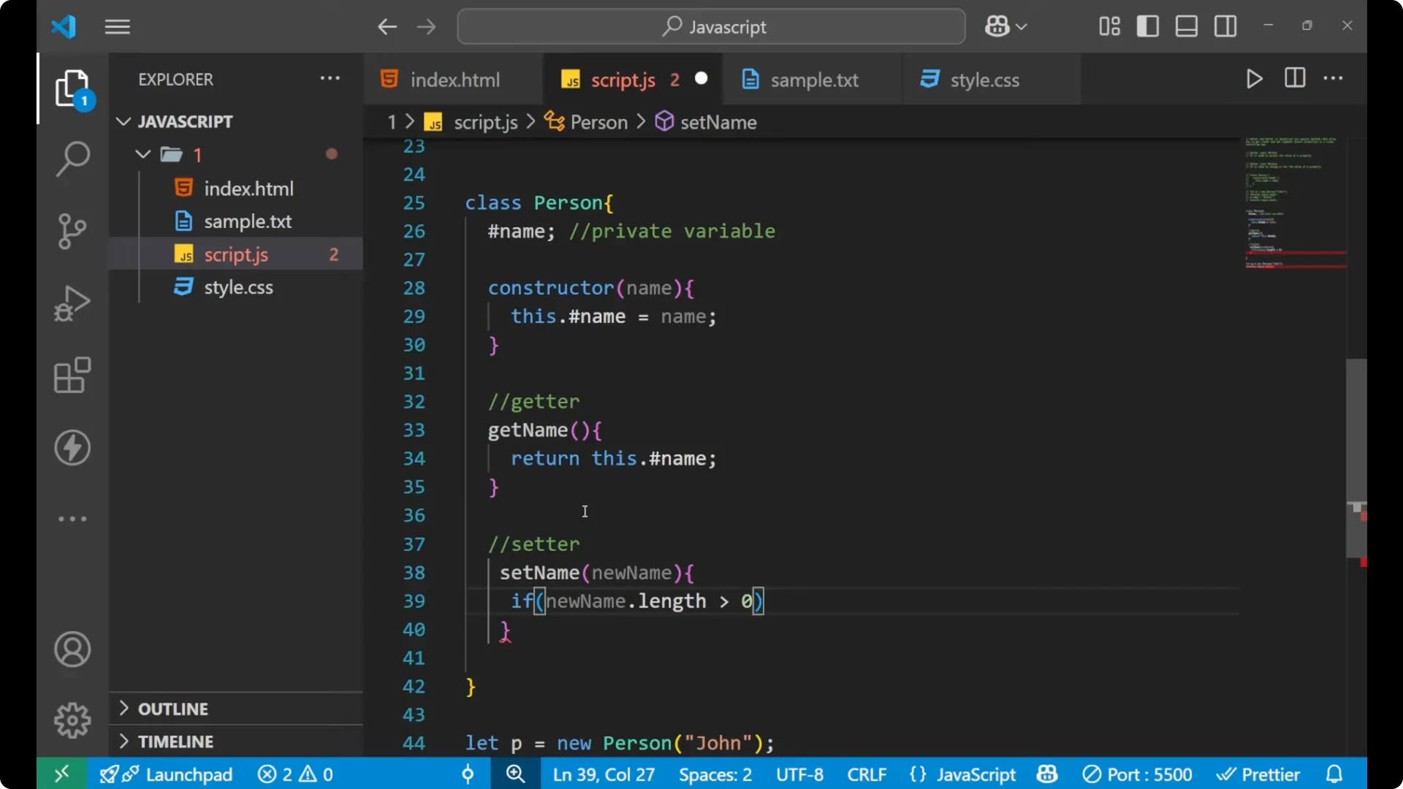The image size is (1403, 789).
Task: Open the Search view in sidebar
Action: (x=72, y=159)
